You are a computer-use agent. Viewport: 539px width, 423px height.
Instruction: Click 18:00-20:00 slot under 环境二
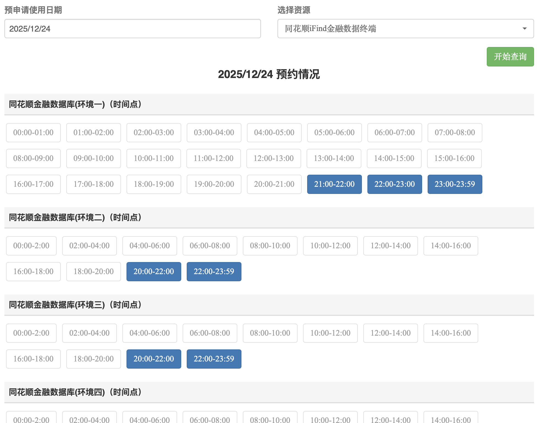pyautogui.click(x=94, y=271)
